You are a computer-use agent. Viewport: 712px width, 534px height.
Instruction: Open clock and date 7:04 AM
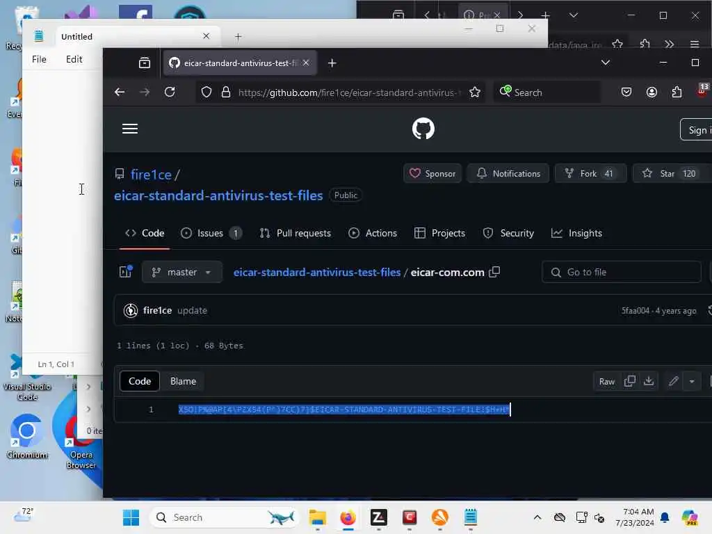(x=635, y=517)
